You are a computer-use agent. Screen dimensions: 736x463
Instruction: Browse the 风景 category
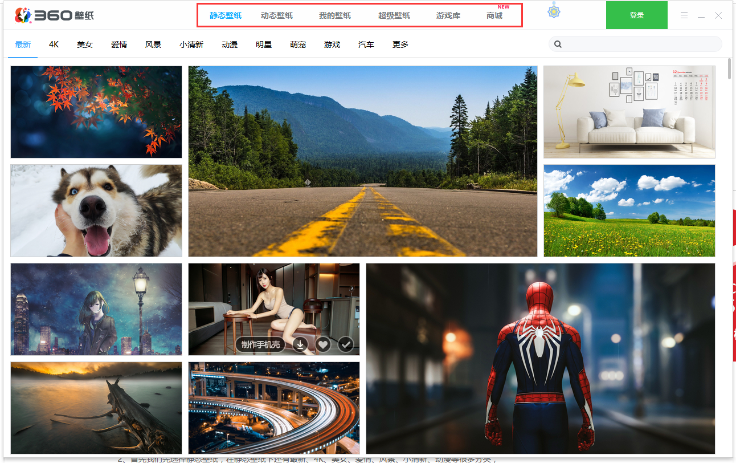tap(153, 44)
